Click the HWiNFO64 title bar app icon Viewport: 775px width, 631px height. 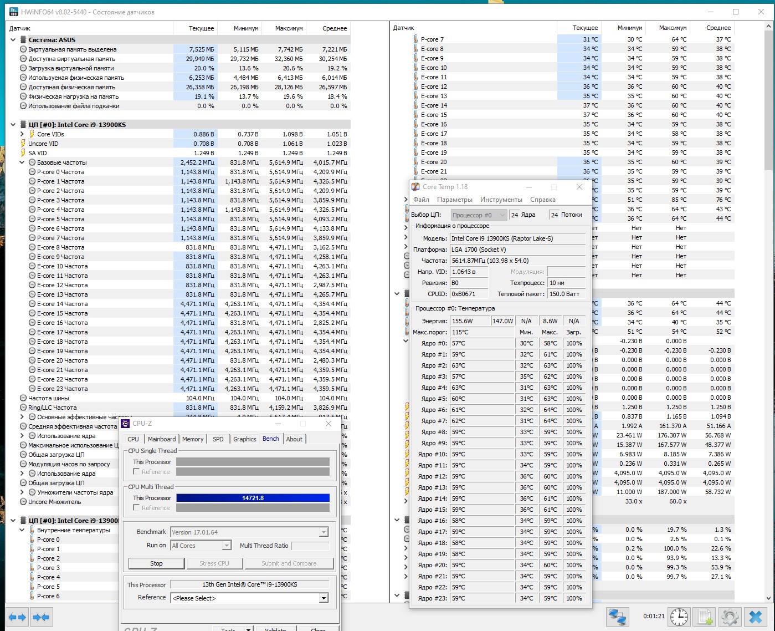13,12
